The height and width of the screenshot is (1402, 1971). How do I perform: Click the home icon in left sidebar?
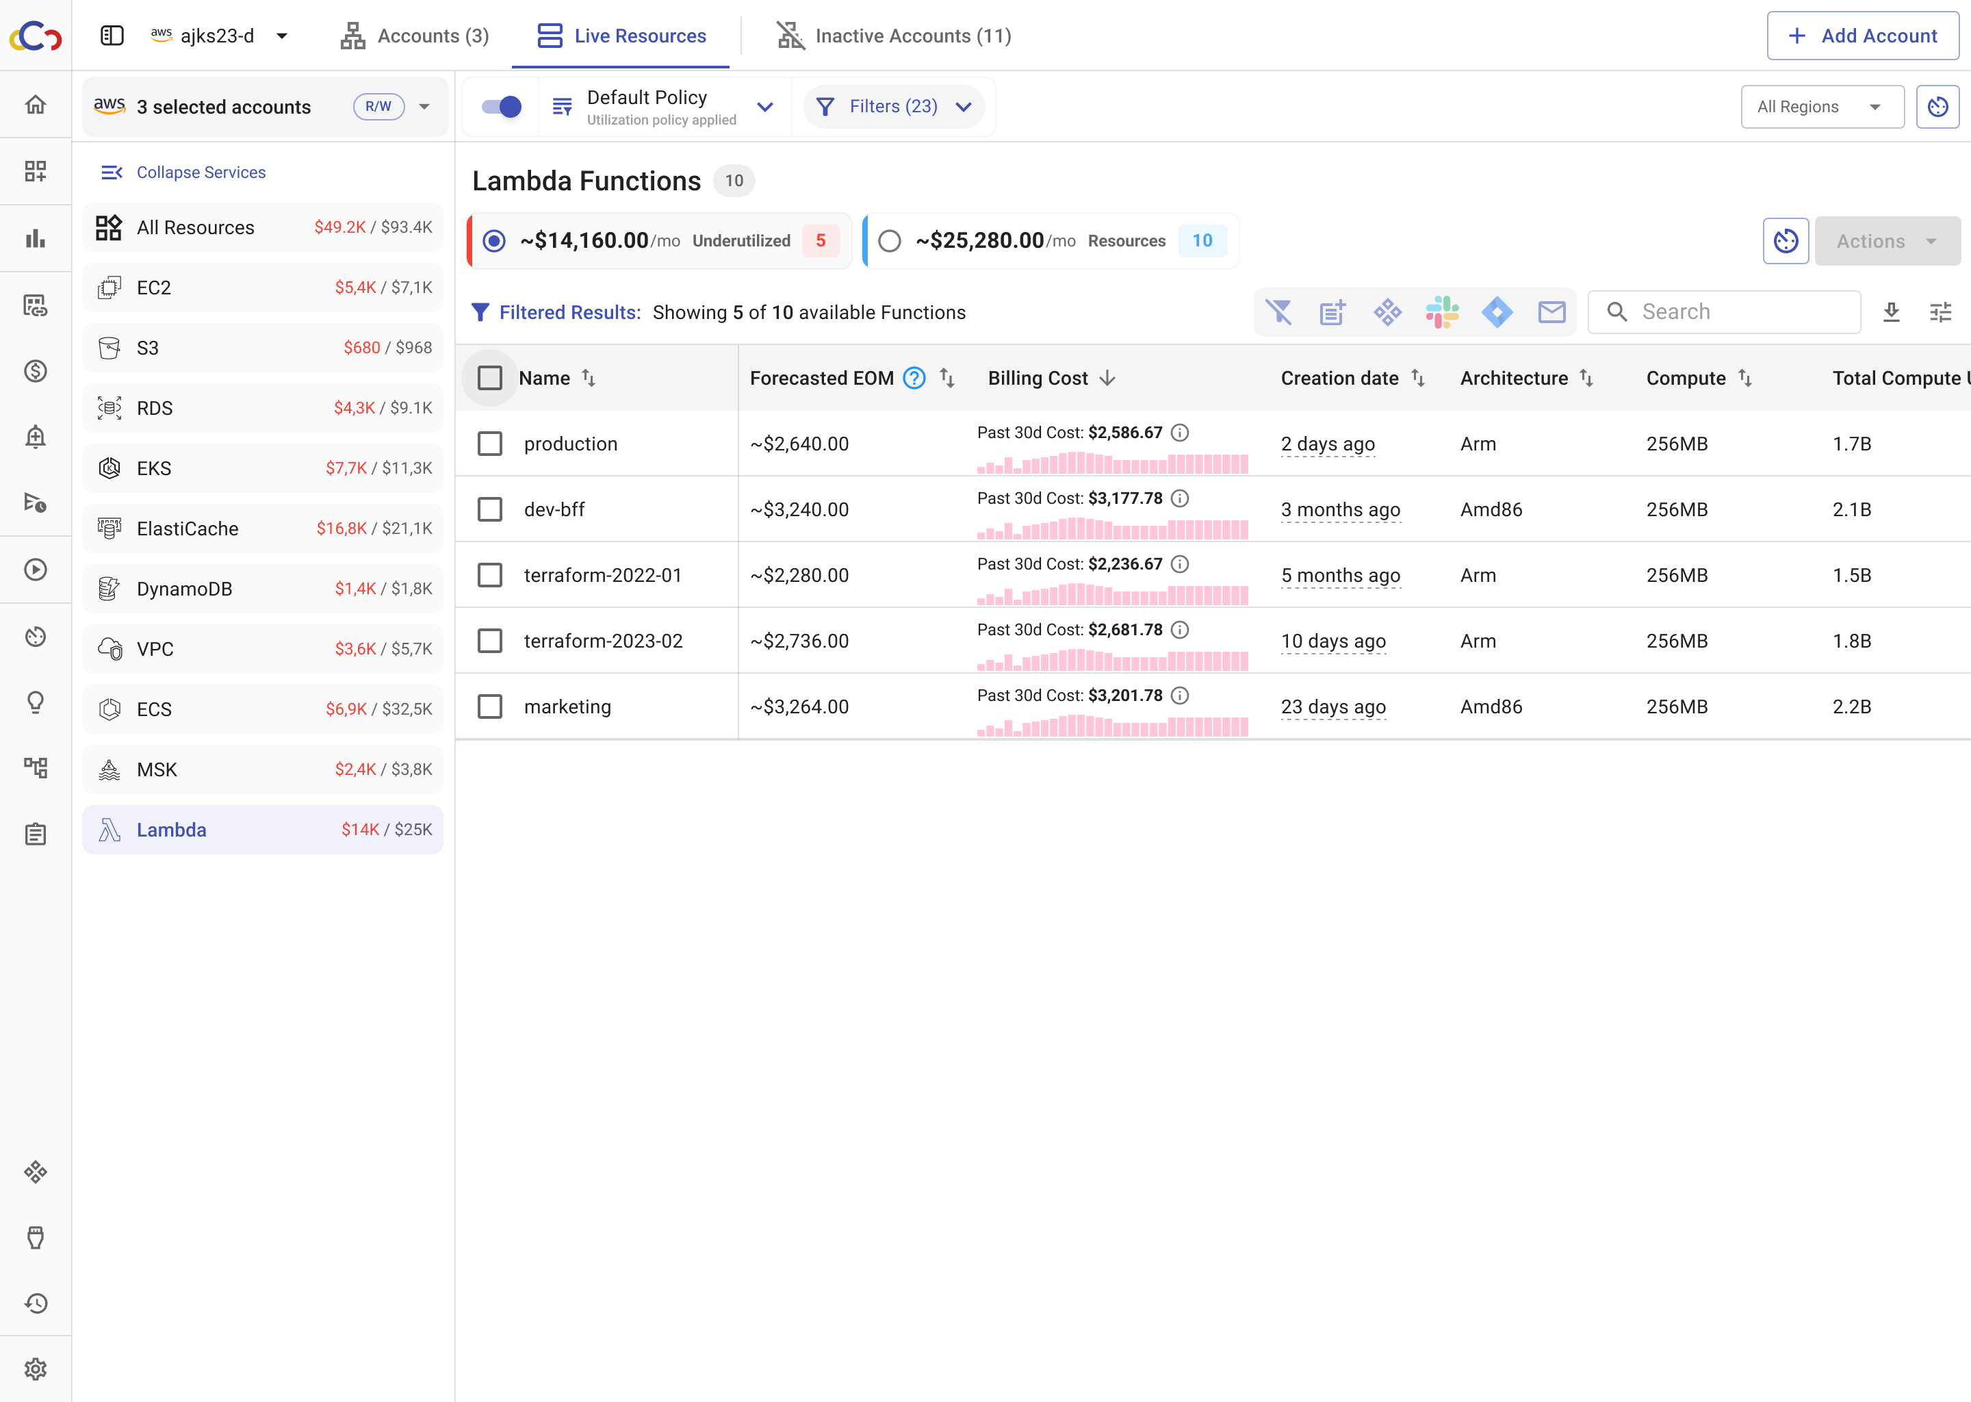click(36, 105)
